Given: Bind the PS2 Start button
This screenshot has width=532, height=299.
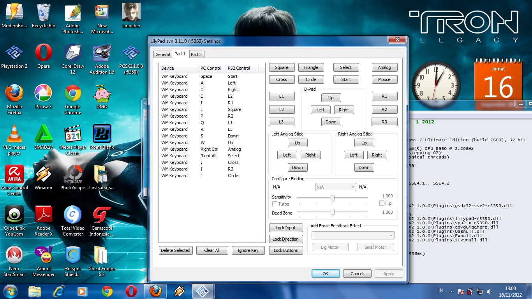Looking at the screenshot, I should [x=346, y=79].
